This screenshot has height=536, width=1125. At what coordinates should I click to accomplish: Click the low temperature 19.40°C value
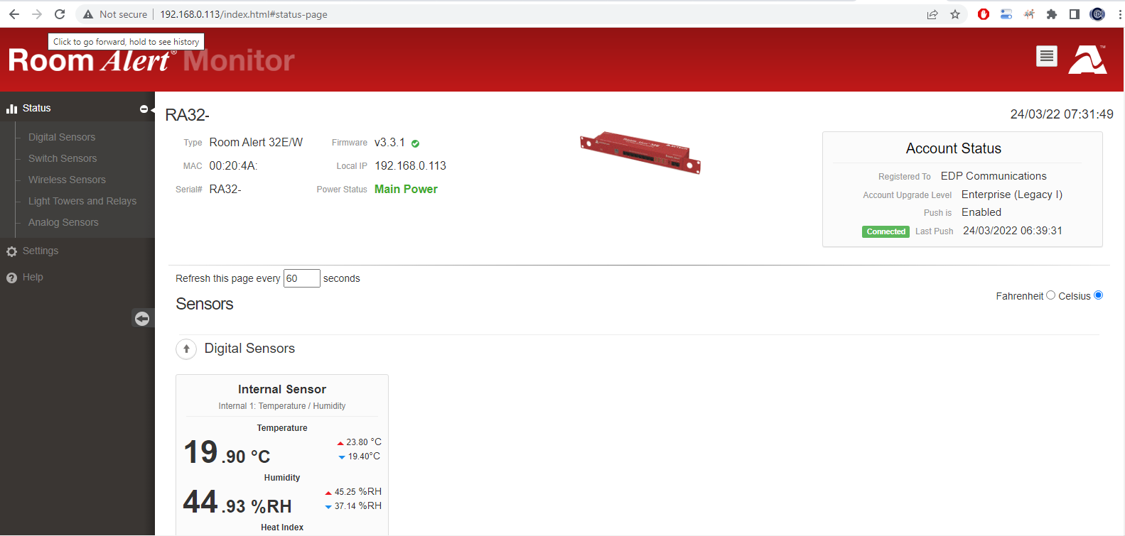tap(363, 456)
